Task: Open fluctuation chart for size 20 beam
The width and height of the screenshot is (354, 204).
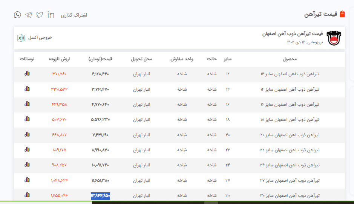Action: click(27, 134)
